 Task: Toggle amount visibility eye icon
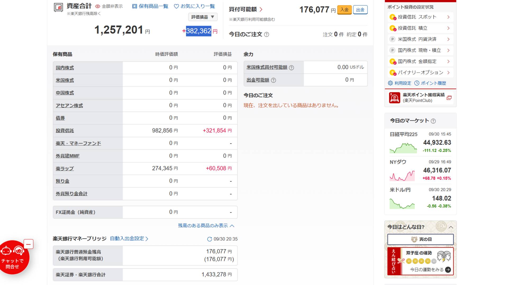98,7
